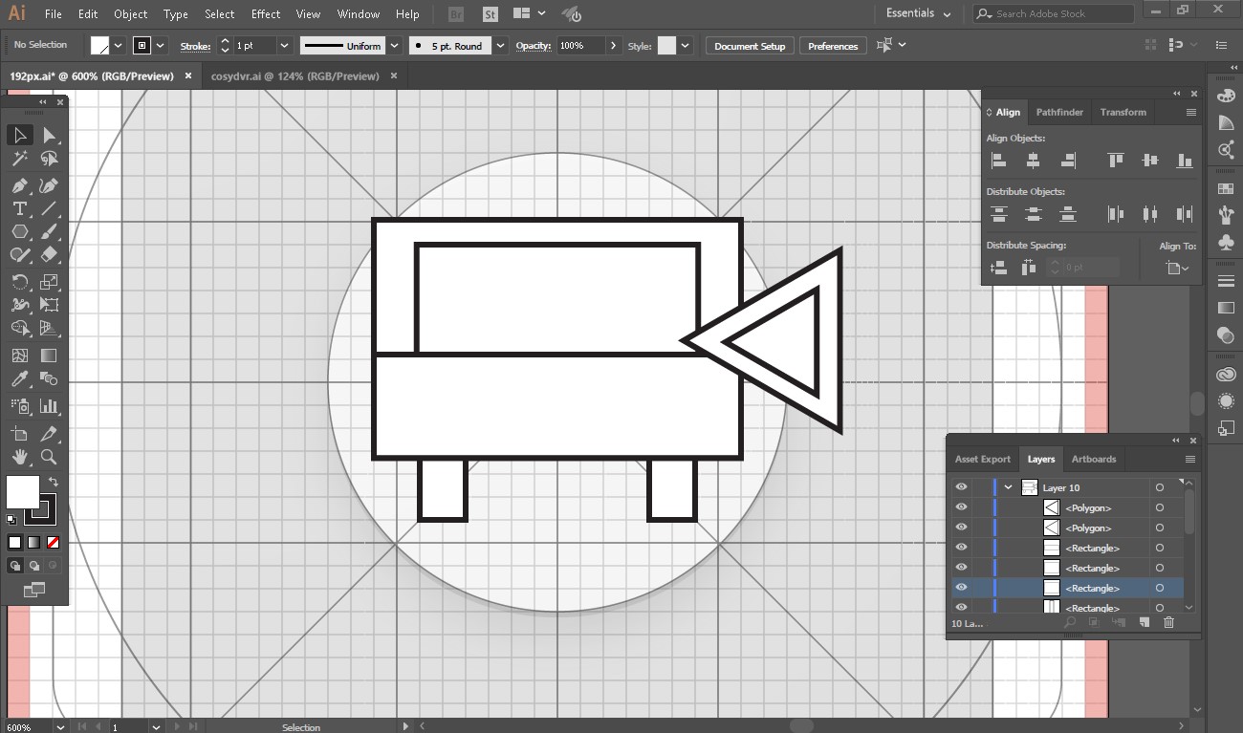This screenshot has width=1243, height=733.
Task: Select the Lasso tool
Action: click(x=50, y=160)
